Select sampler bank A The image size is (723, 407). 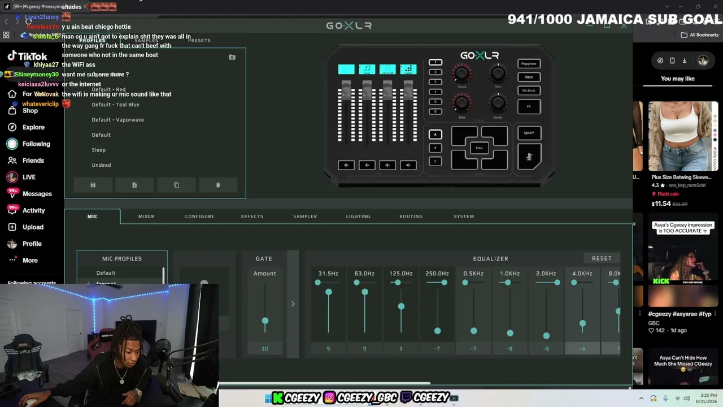tap(435, 135)
